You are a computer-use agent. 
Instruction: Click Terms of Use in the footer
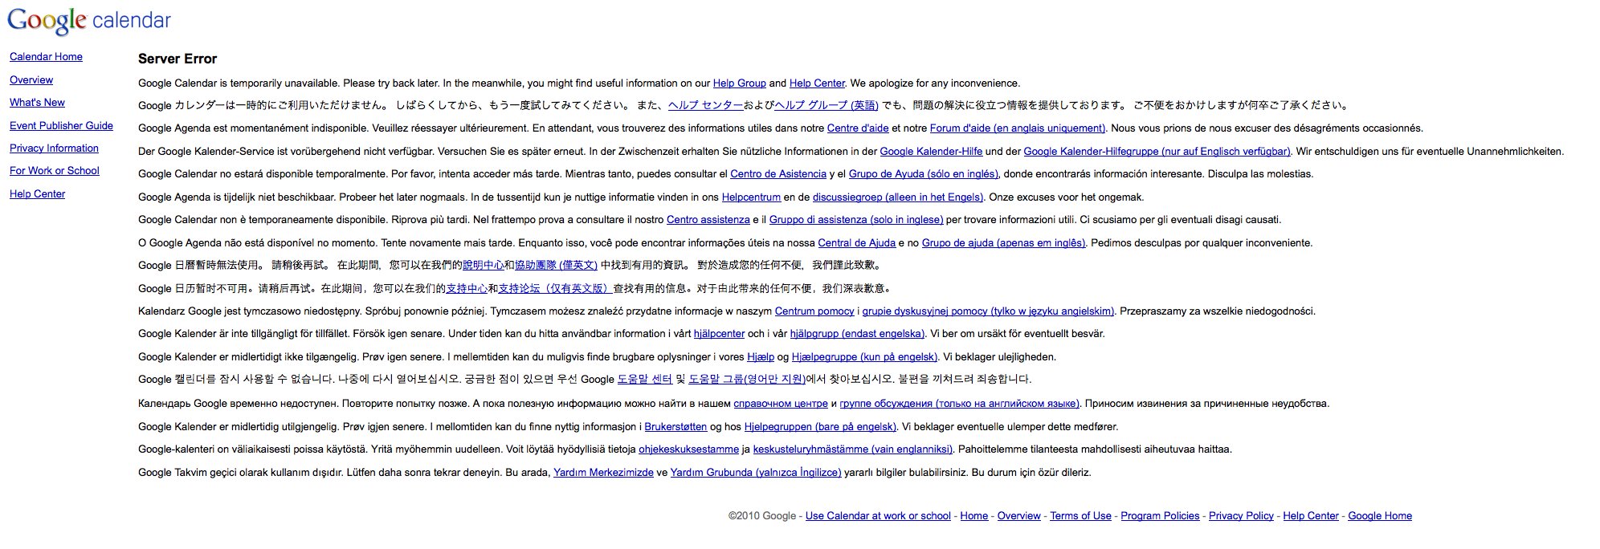click(1080, 516)
